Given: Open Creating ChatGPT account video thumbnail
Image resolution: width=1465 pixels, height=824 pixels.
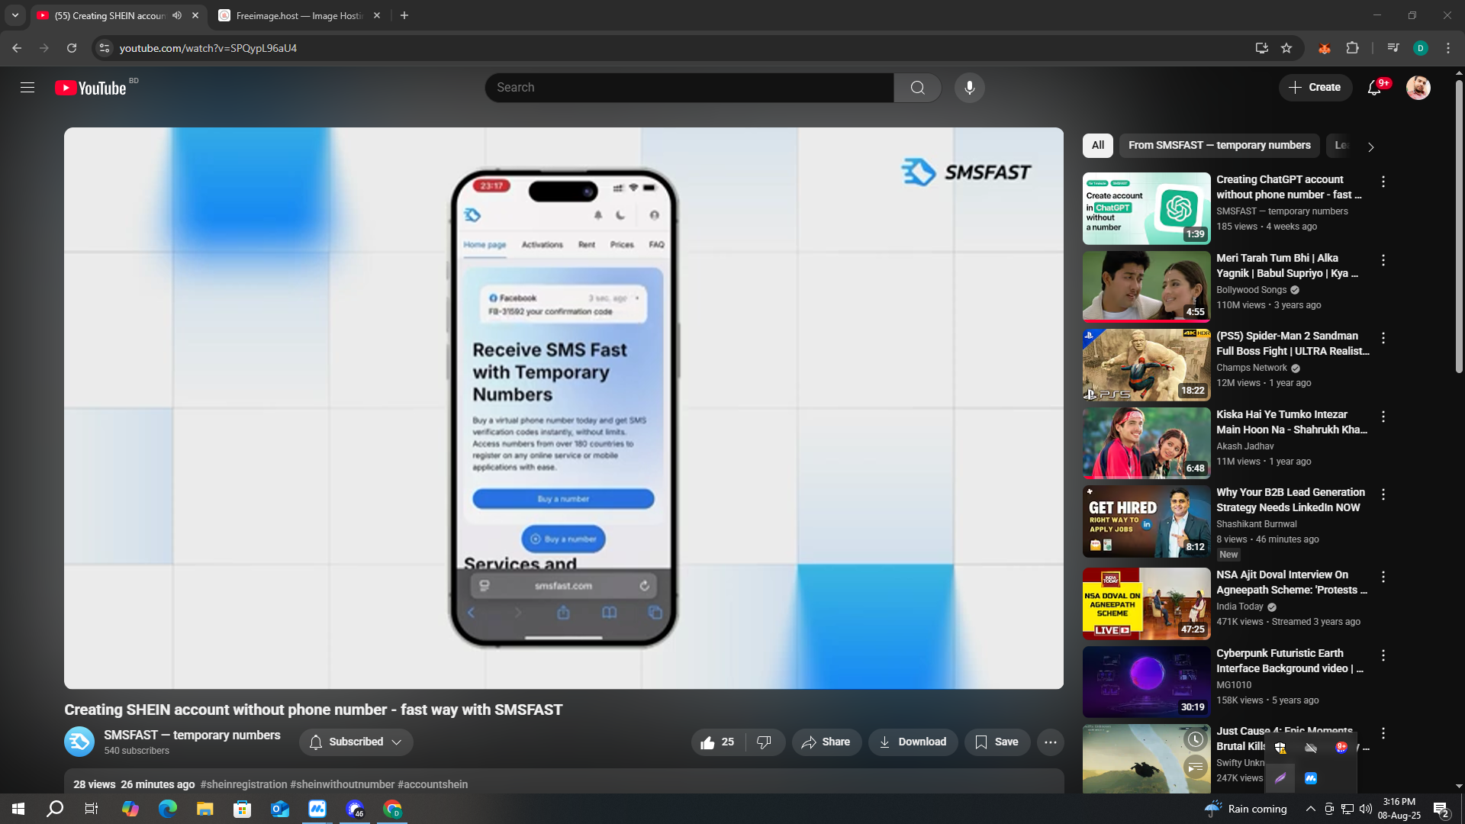Looking at the screenshot, I should point(1146,208).
